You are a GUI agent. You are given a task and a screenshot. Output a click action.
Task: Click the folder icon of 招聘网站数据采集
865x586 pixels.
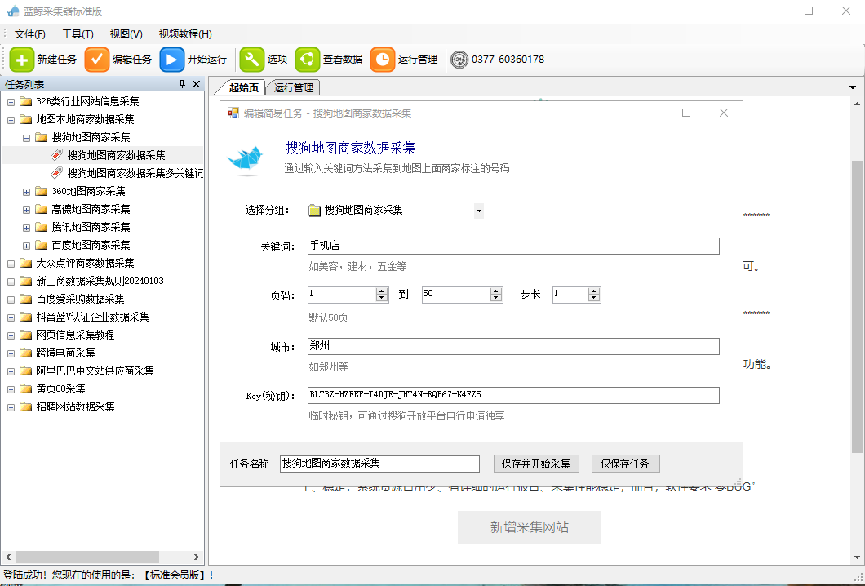click(25, 406)
